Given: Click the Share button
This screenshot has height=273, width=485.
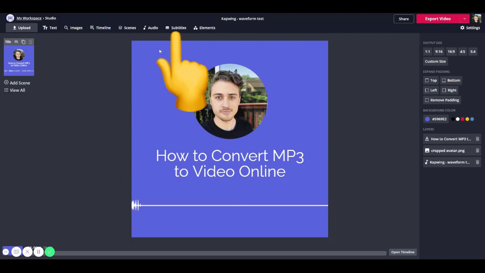Looking at the screenshot, I should (x=404, y=19).
